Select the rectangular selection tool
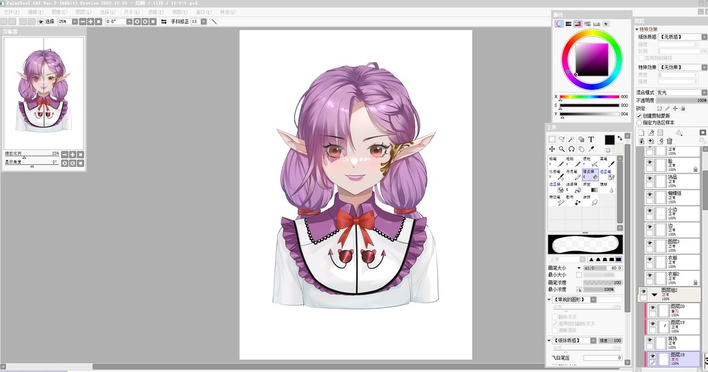The width and height of the screenshot is (708, 372). tap(552, 139)
